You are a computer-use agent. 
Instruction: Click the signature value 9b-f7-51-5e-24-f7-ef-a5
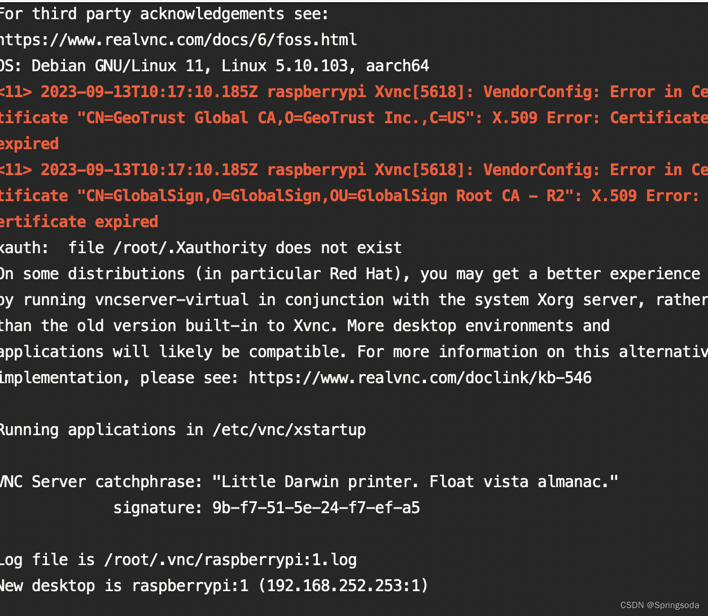point(316,507)
